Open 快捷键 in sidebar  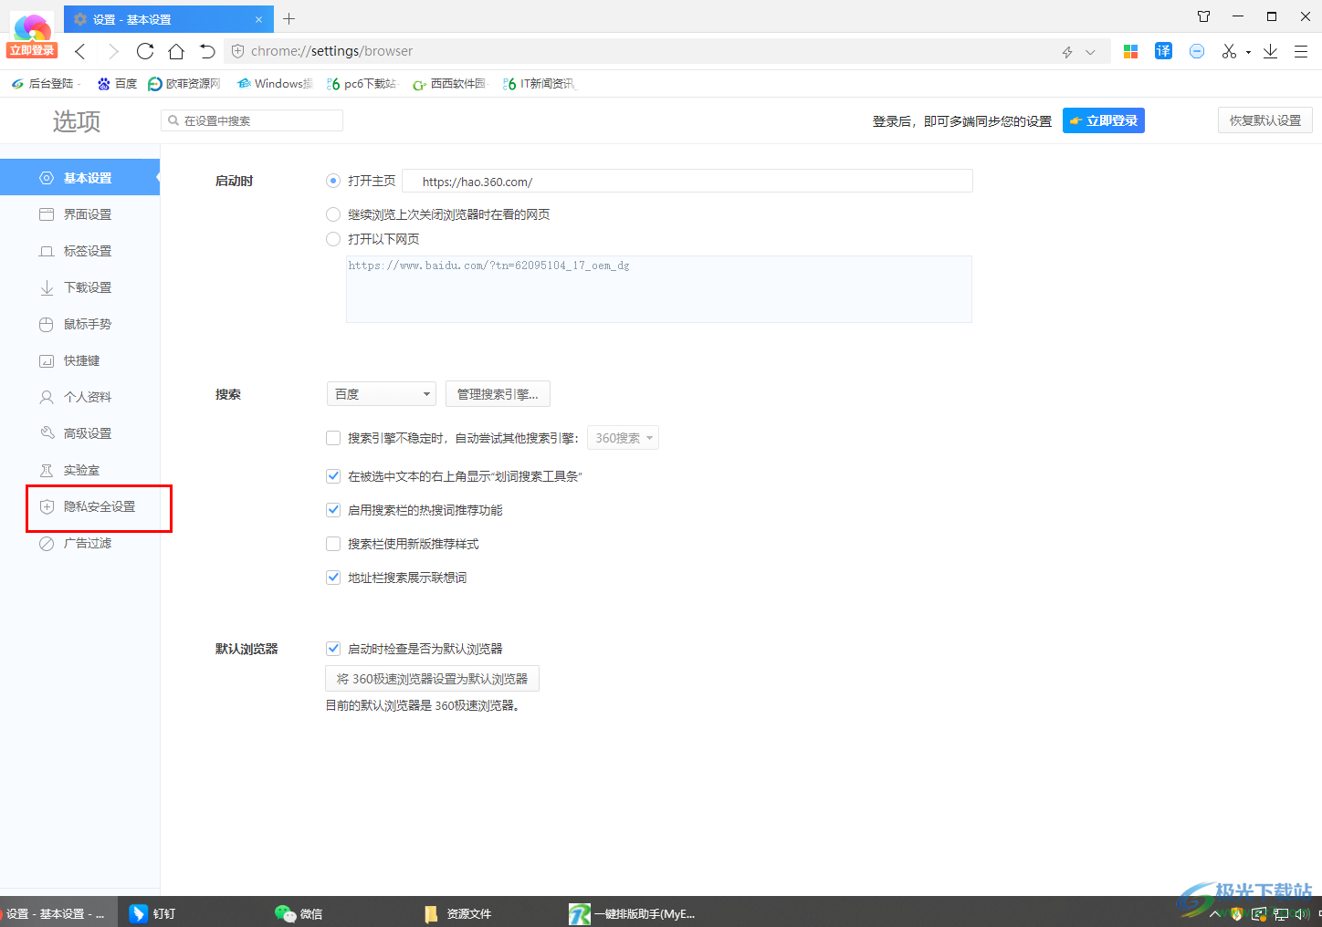point(79,360)
